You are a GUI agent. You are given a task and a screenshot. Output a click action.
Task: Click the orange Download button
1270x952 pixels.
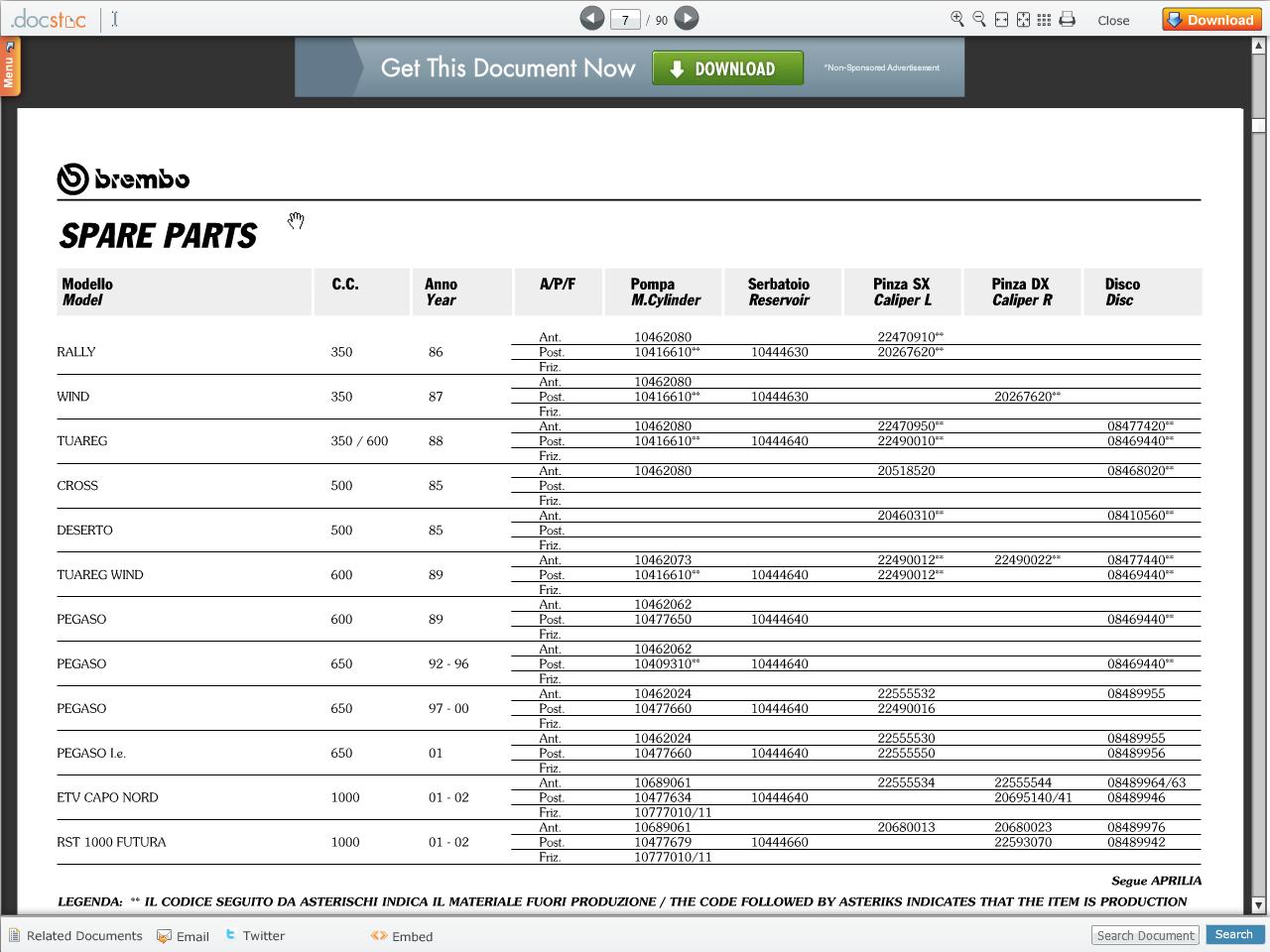coord(1210,19)
